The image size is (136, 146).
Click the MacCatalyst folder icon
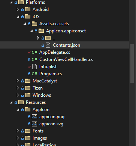[28, 81]
